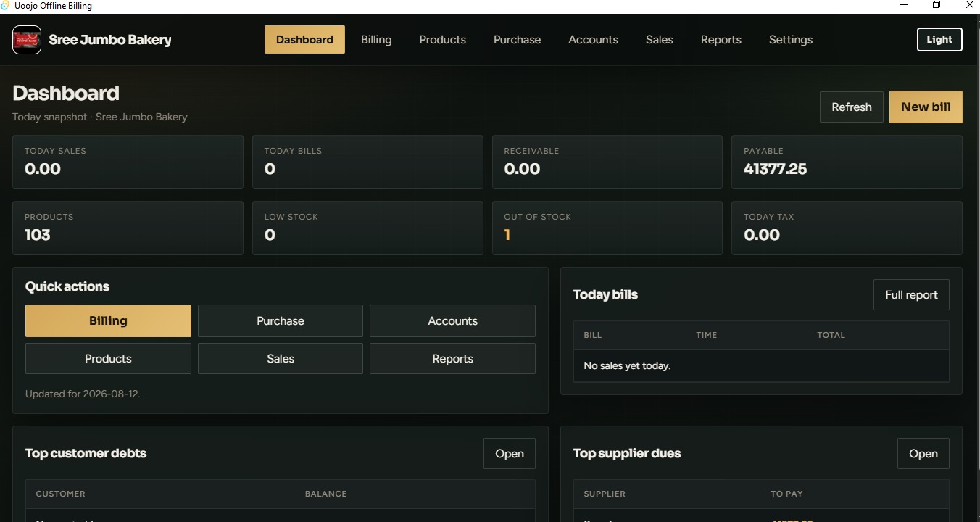Click the Low Stock card

(x=367, y=228)
